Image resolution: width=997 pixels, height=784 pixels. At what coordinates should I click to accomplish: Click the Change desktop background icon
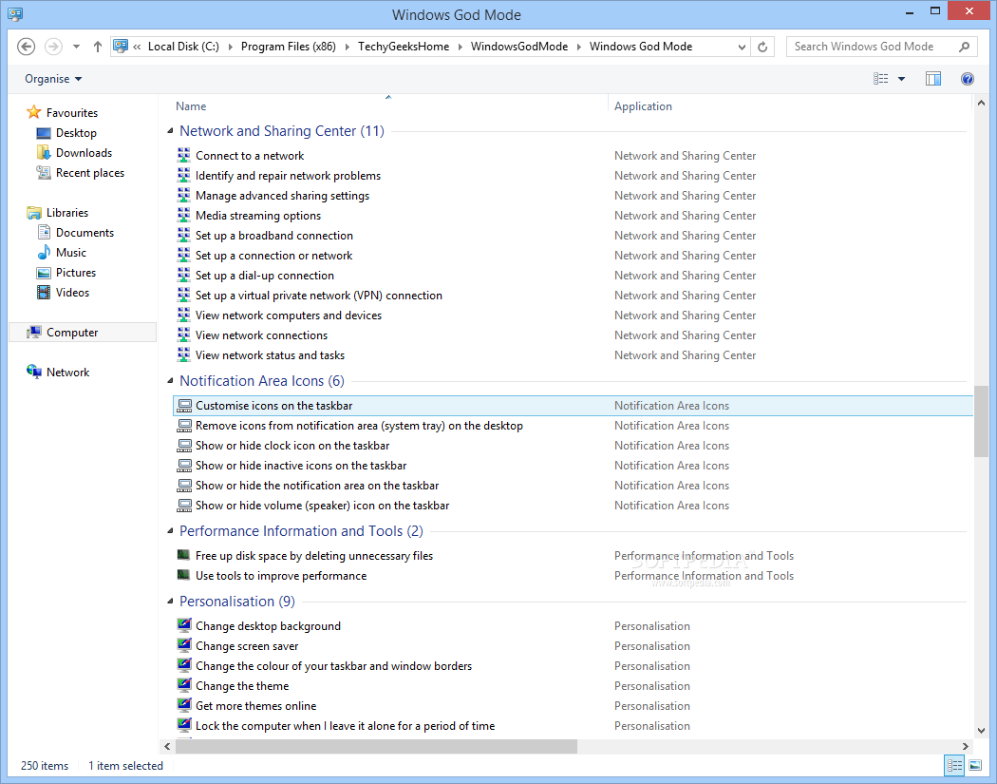[184, 625]
